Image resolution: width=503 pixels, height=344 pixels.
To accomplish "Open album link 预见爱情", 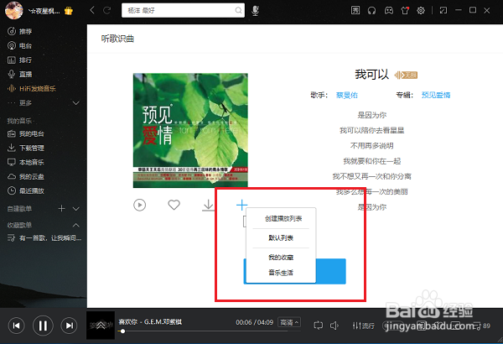I will (436, 95).
